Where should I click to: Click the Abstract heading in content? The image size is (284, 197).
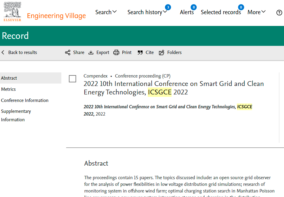[x=96, y=163]
